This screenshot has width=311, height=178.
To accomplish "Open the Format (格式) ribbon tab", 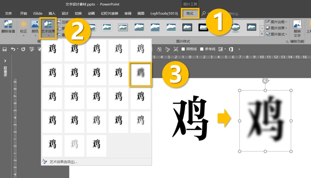I will click(190, 14).
